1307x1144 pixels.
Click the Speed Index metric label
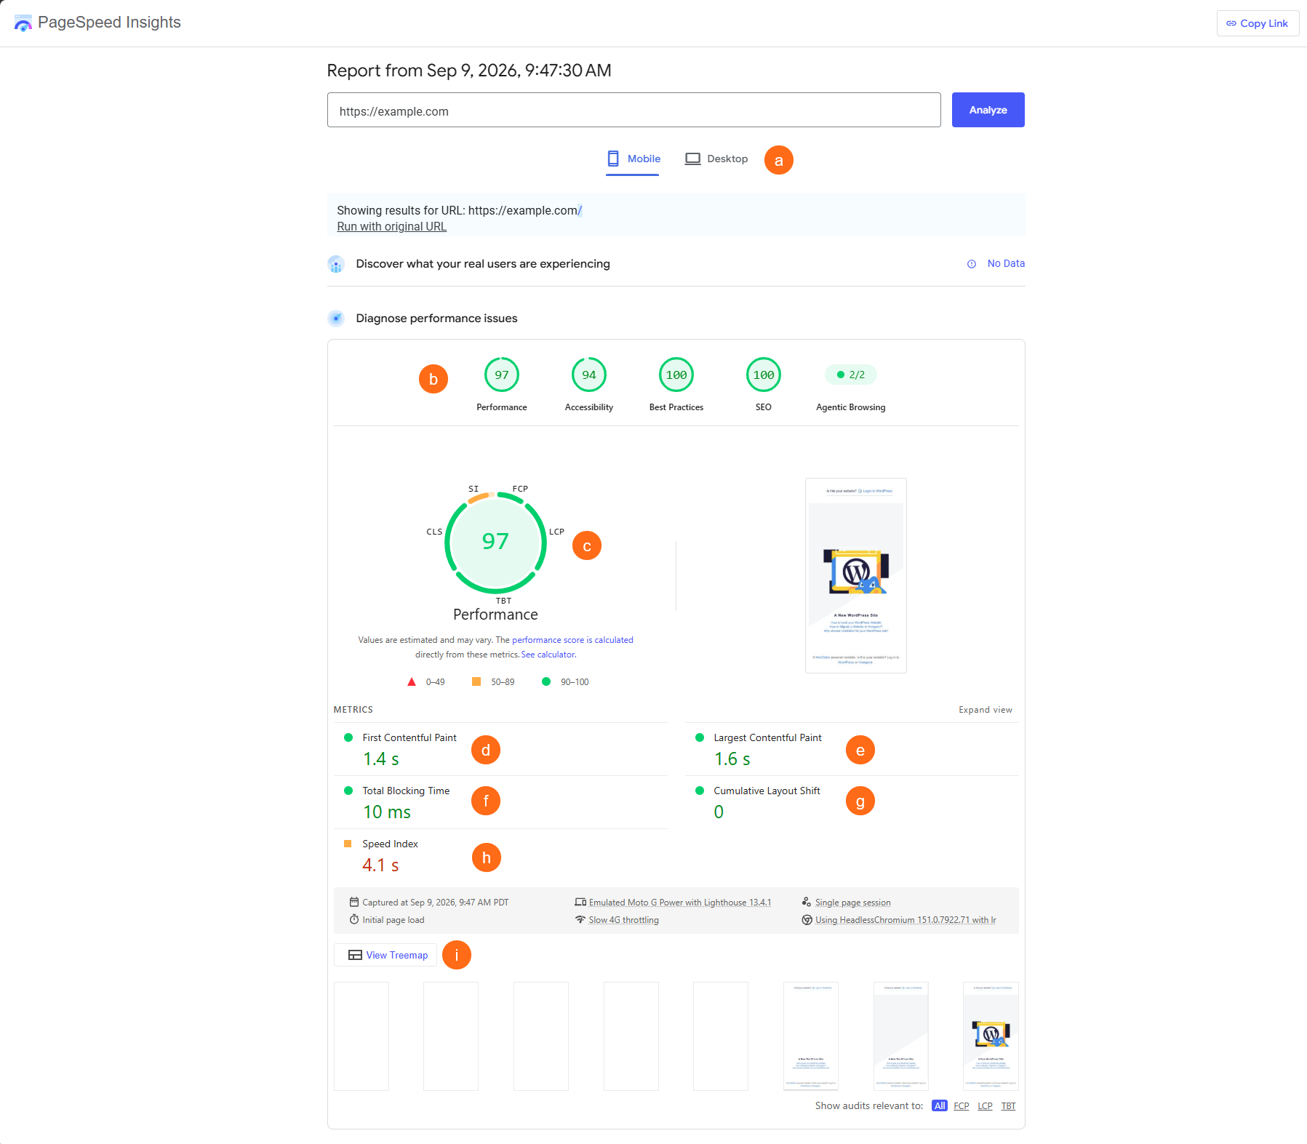[390, 844]
